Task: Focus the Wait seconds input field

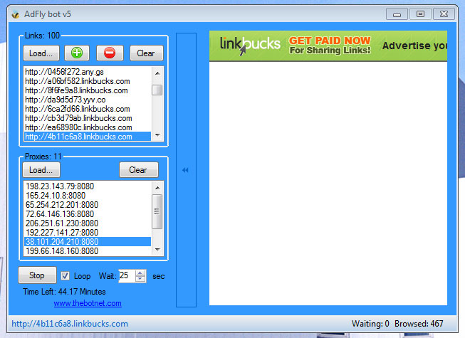Action: [x=127, y=276]
